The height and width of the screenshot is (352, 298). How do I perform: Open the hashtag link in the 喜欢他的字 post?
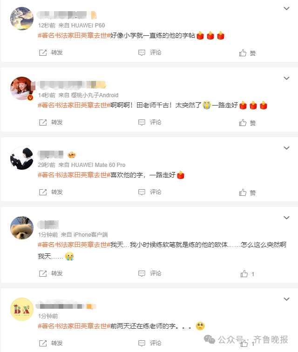(x=74, y=175)
